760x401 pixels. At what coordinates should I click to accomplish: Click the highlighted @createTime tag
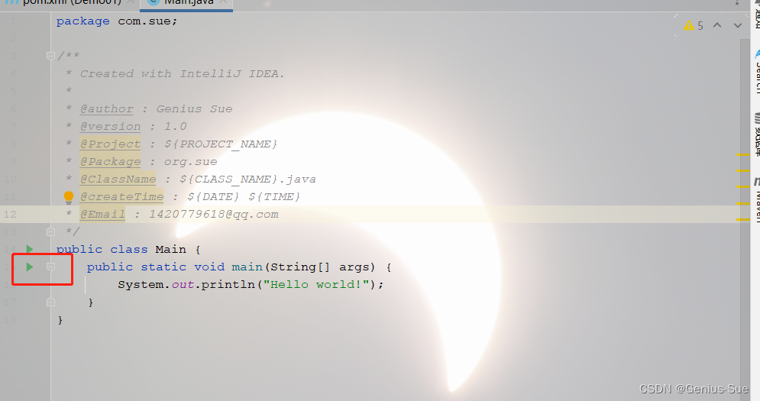tap(122, 197)
